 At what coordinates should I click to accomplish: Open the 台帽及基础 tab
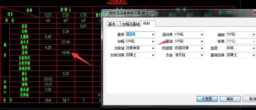coord(131,24)
